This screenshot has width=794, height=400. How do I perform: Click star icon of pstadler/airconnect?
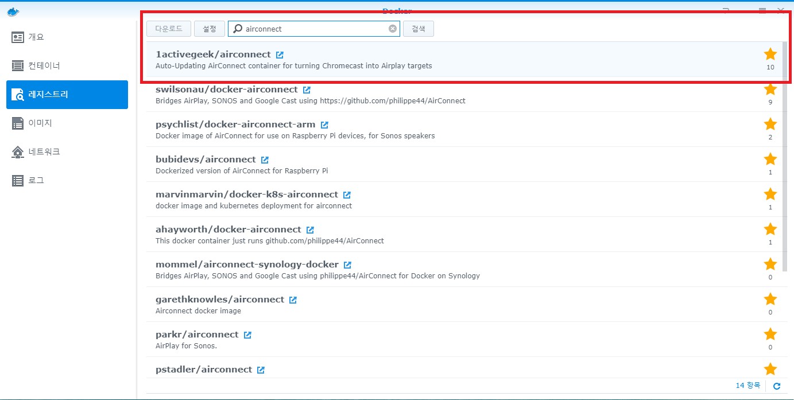[x=770, y=370]
